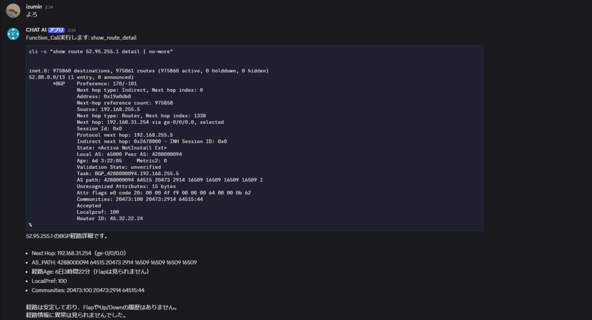Click izumin's message timestamp 2:34
Screen dimensions: 592x320
coord(49,7)
